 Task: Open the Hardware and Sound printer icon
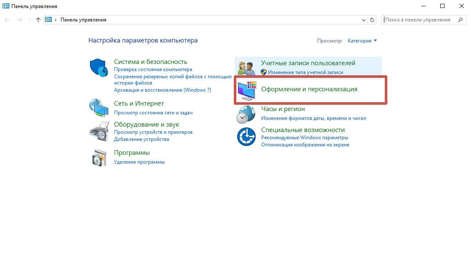click(x=99, y=131)
